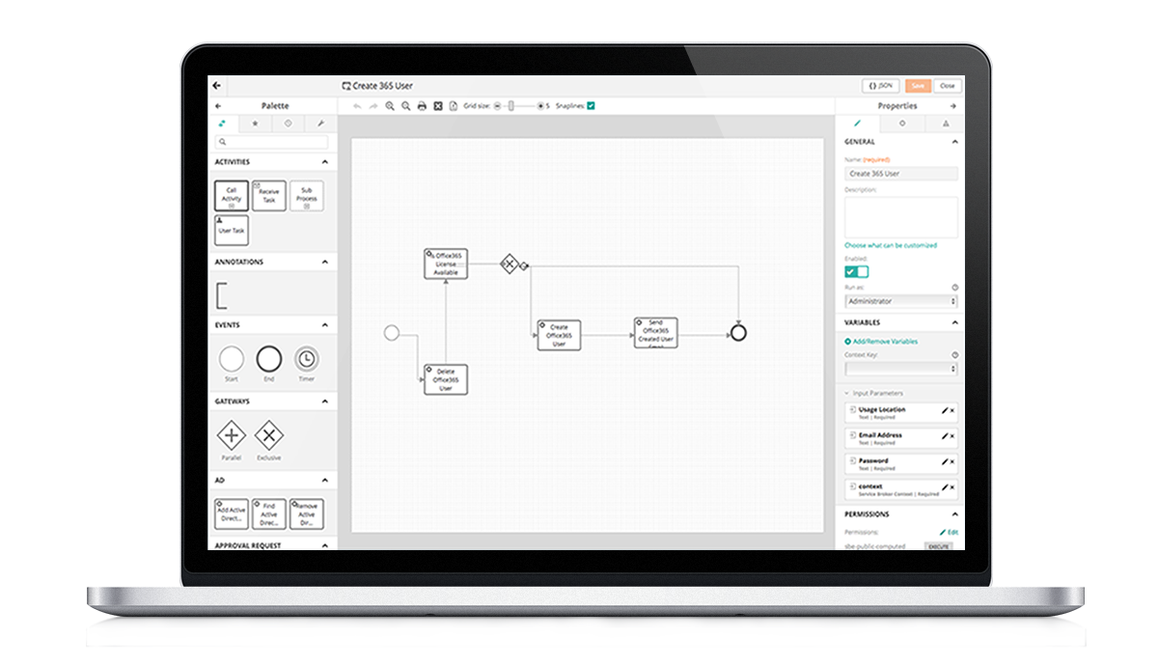The height and width of the screenshot is (666, 1158).
Task: Click pencil icon for Usage Location parameter
Action: pyautogui.click(x=945, y=410)
